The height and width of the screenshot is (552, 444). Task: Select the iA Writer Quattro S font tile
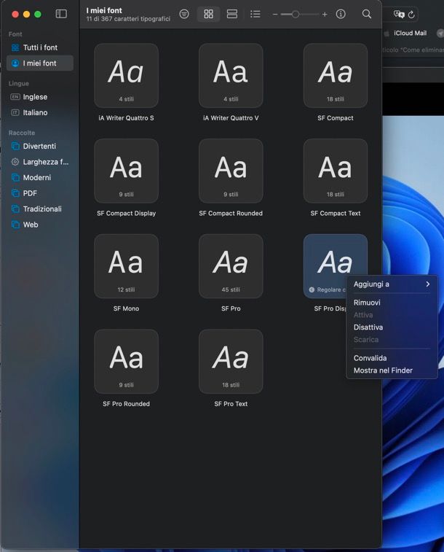pyautogui.click(x=126, y=76)
